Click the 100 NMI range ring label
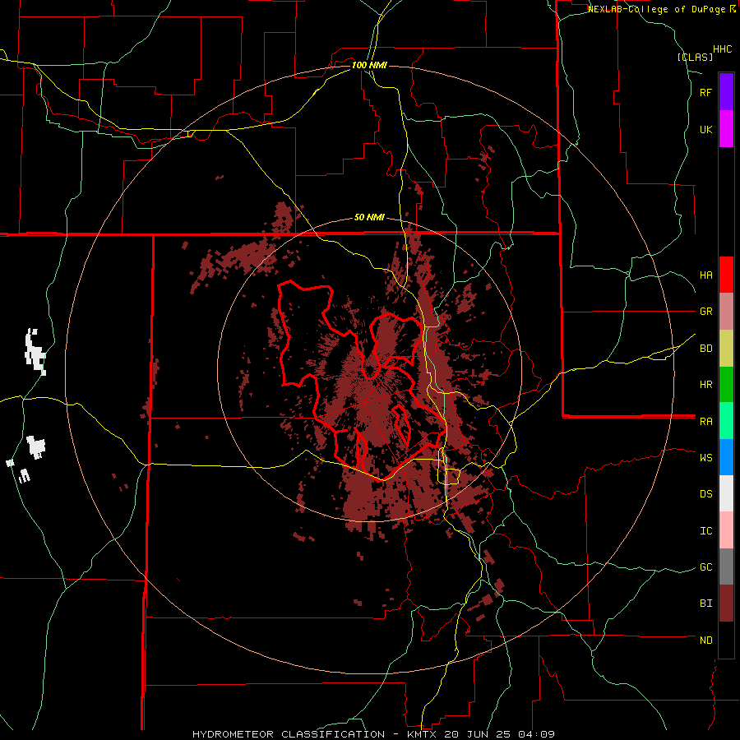The image size is (740, 740). (369, 65)
